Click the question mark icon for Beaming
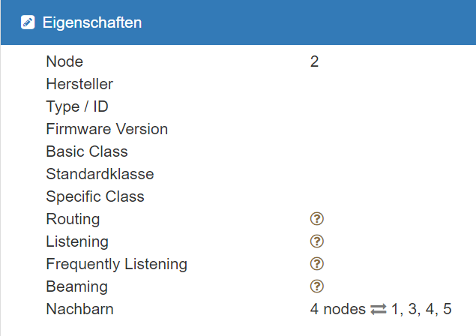This screenshot has height=336, width=476. tap(317, 286)
